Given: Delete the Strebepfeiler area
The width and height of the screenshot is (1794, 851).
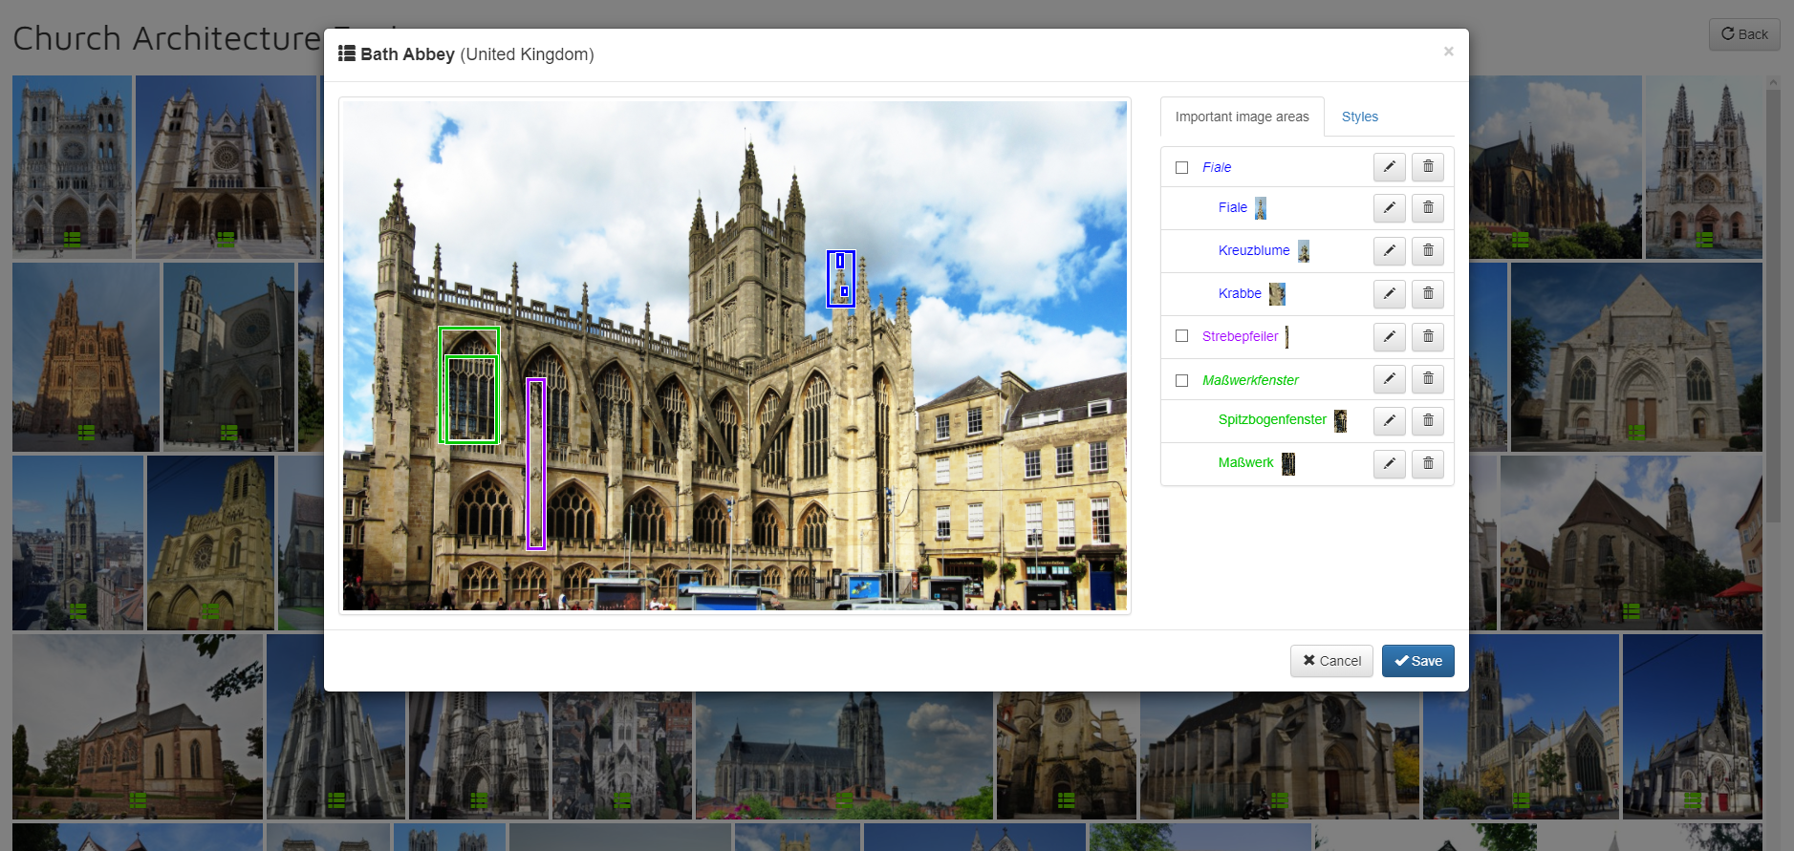Looking at the screenshot, I should (x=1428, y=337).
